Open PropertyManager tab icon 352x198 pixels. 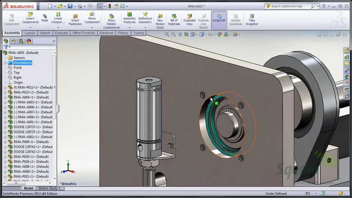pos(13,41)
